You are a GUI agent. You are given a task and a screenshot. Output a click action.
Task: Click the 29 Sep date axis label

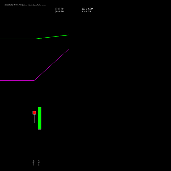(34, 163)
